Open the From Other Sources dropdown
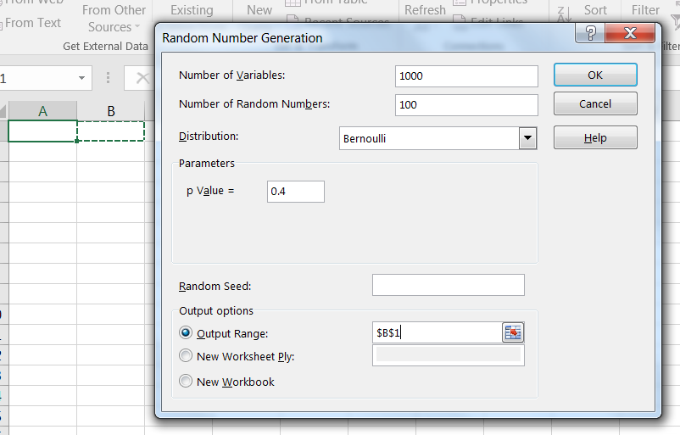Screen dimensions: 680x435 click(114, 19)
